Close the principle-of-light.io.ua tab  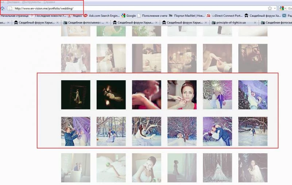point(255,23)
